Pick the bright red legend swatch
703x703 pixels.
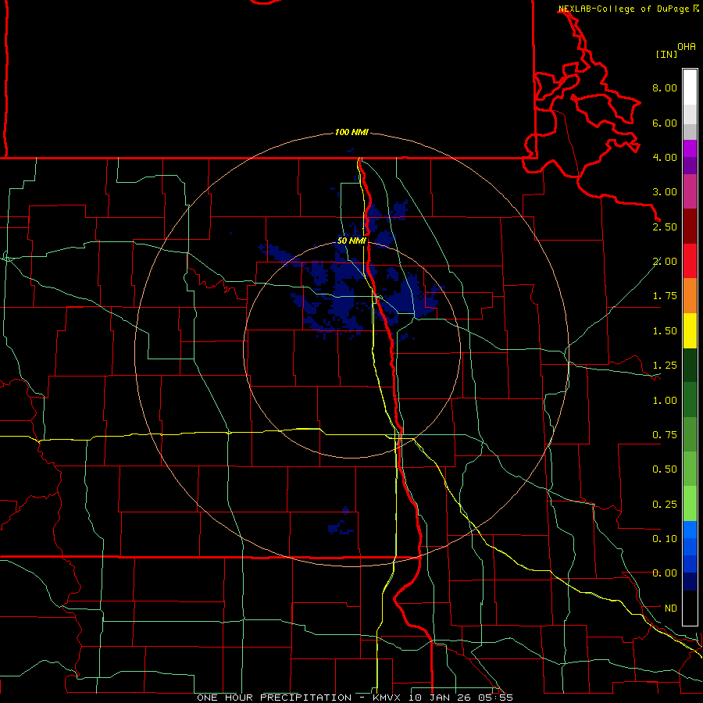coord(690,261)
